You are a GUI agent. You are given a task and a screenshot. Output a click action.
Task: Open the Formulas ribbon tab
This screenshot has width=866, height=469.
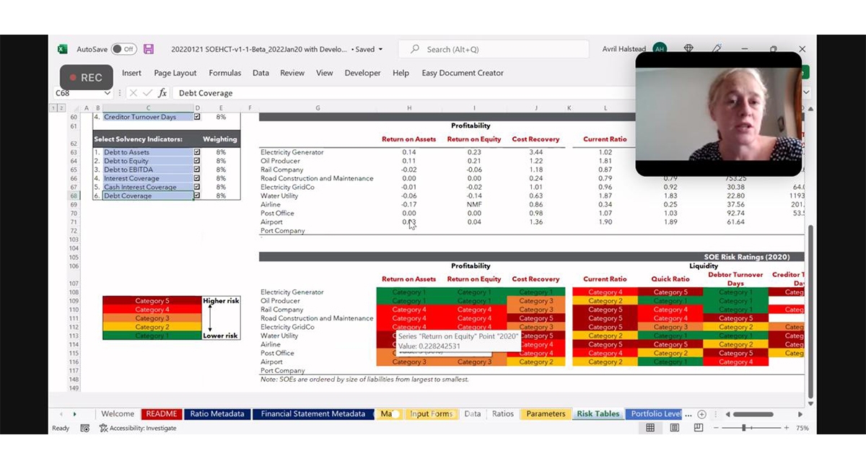224,73
